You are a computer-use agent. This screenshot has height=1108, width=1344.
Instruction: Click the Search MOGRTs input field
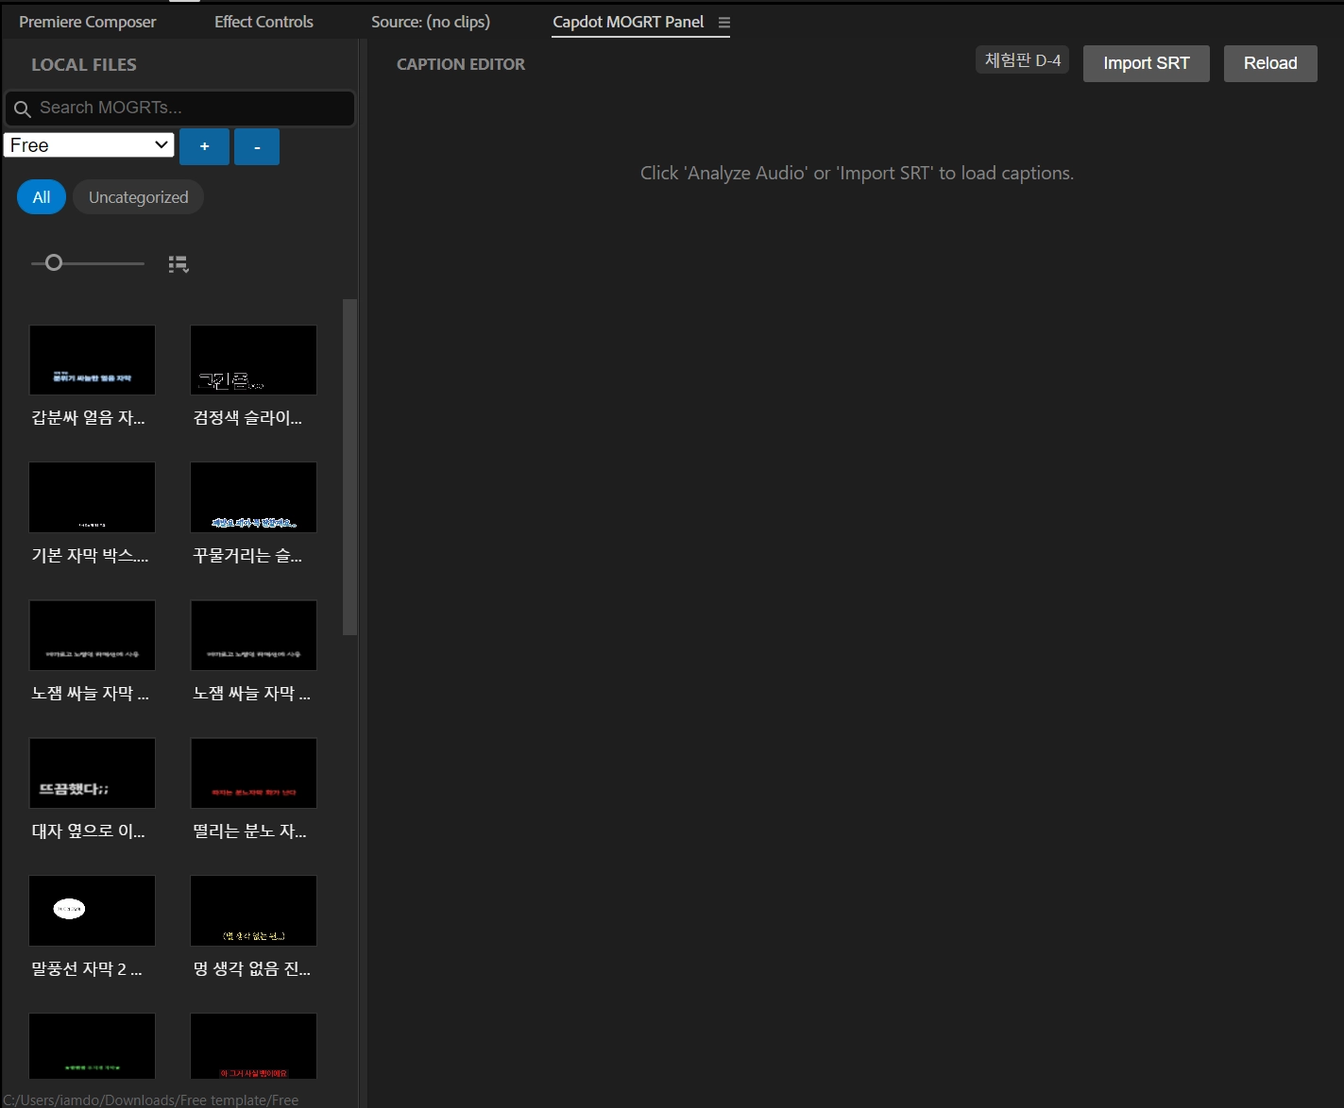pyautogui.click(x=189, y=109)
